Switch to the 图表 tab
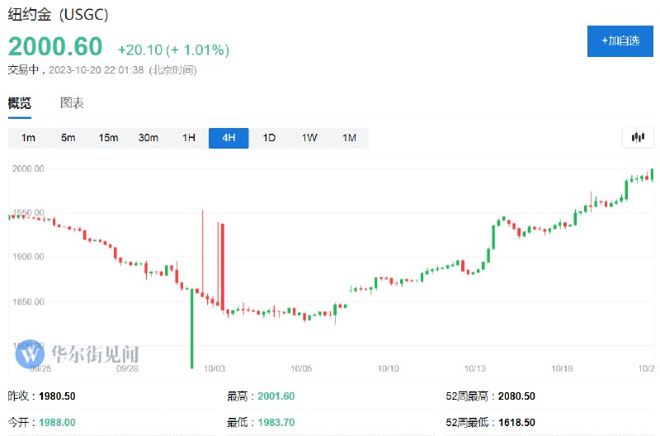This screenshot has width=660, height=436. 72,102
